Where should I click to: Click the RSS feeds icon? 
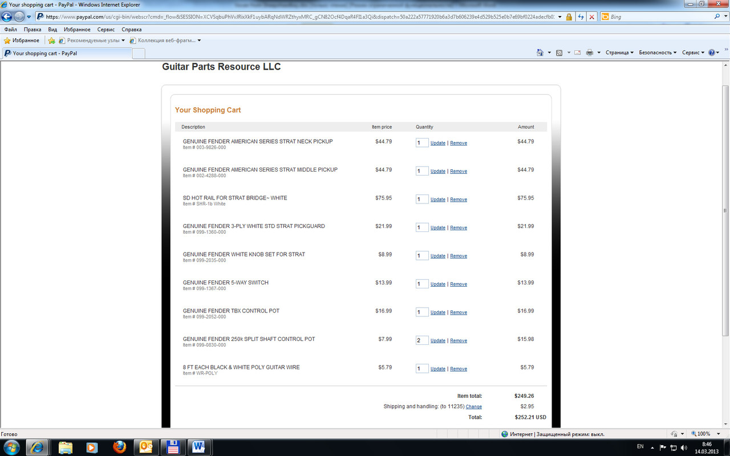[x=559, y=52]
